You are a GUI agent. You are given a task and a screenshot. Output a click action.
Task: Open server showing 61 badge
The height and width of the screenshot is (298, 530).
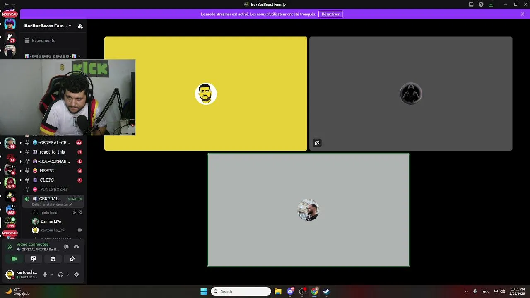(x=10, y=156)
